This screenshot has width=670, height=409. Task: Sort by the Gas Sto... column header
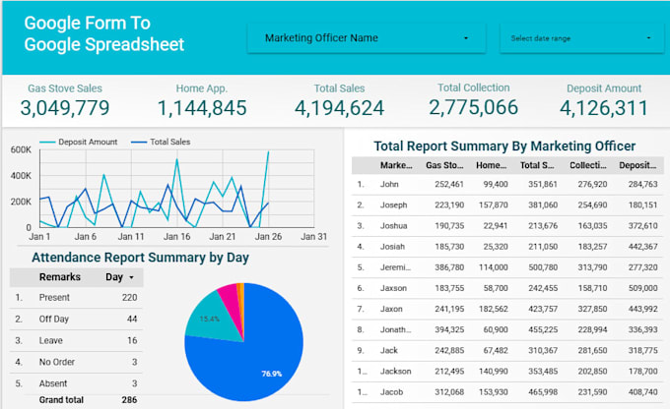click(444, 165)
